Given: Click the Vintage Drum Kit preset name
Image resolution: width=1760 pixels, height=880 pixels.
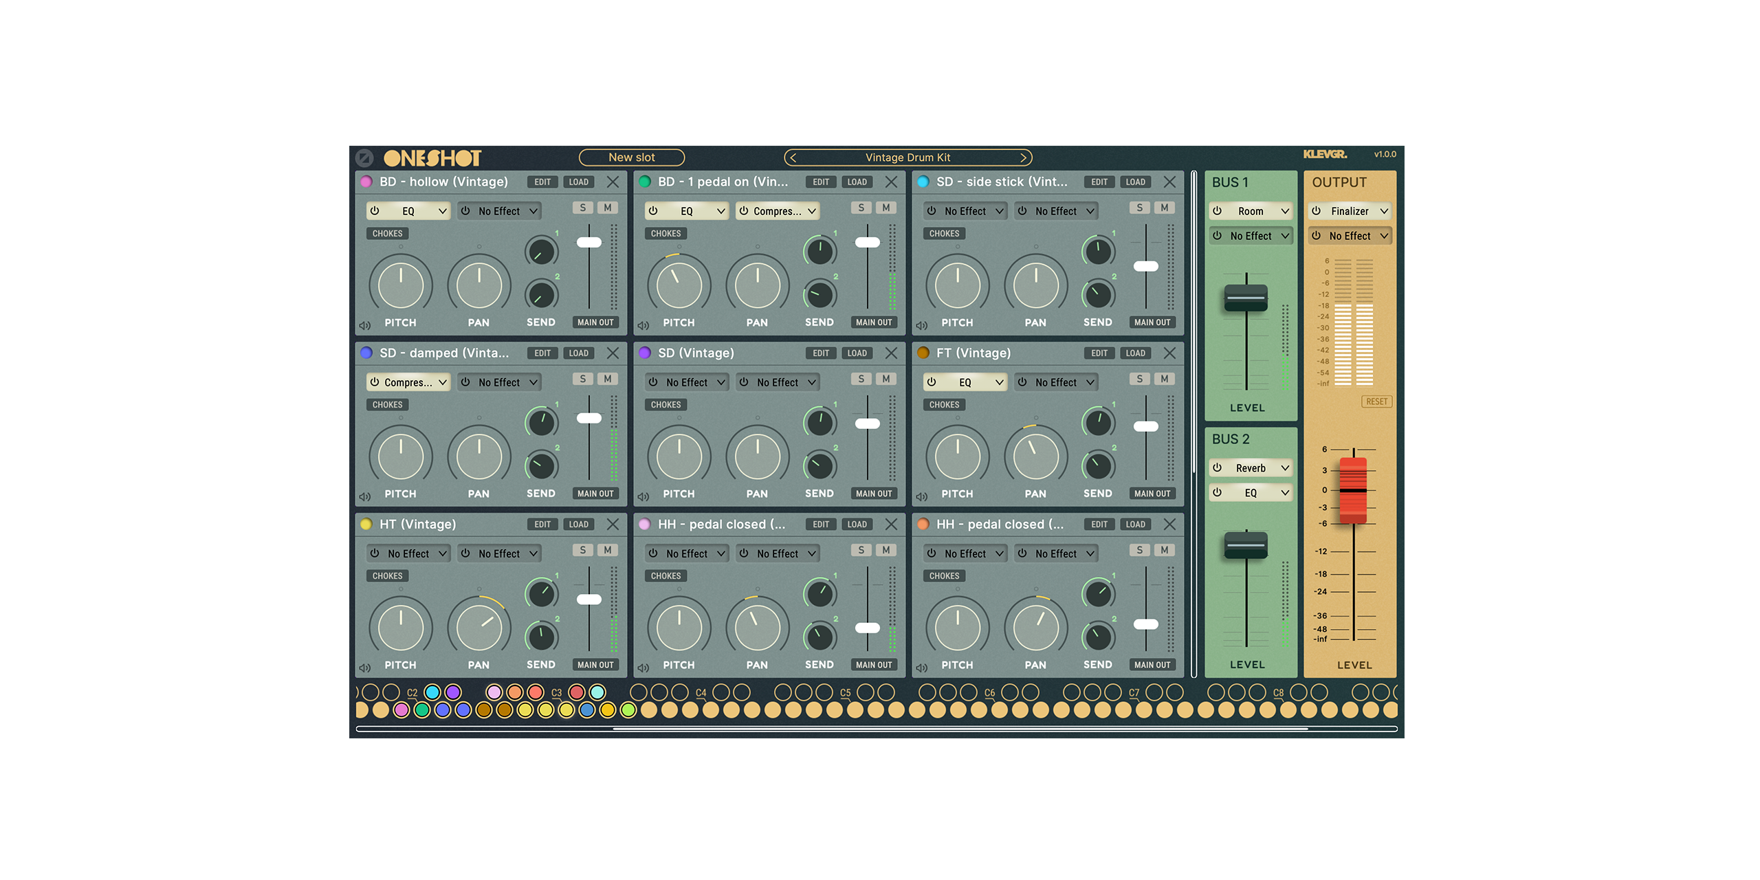Looking at the screenshot, I should point(907,157).
